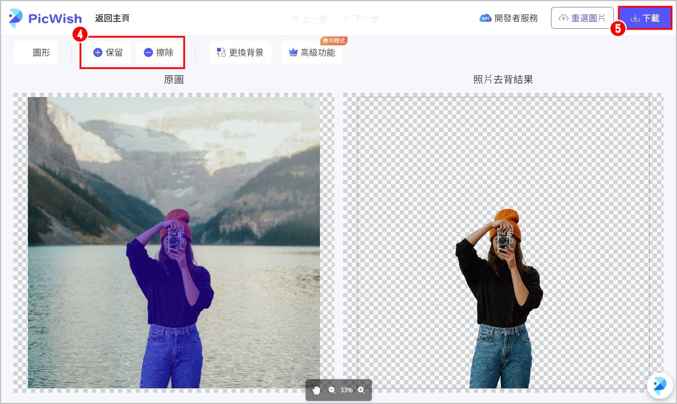Open the floating PicWish assistant icon
677x404 pixels.
point(660,385)
